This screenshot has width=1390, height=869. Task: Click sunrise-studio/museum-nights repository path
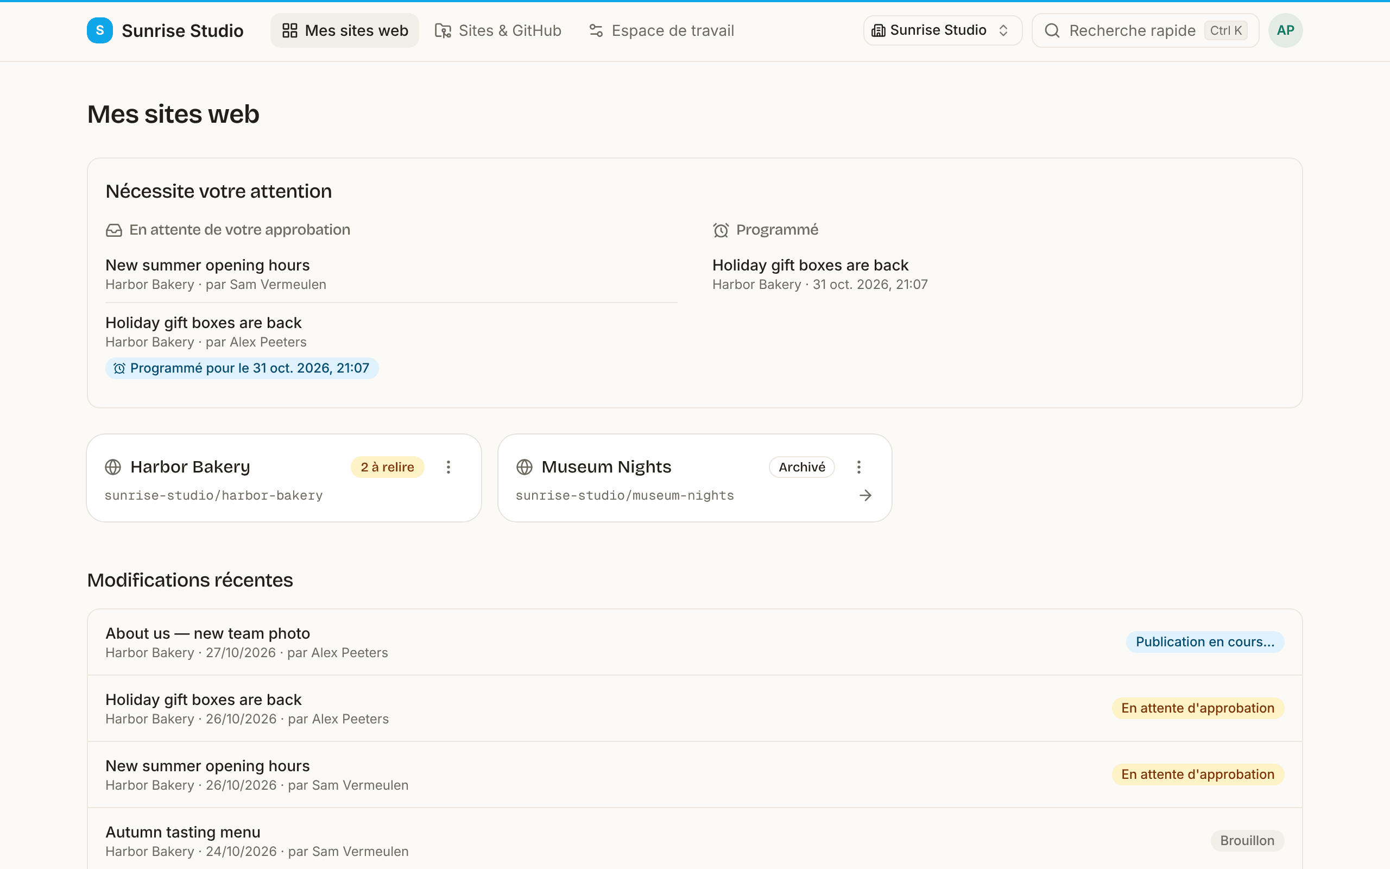point(625,495)
